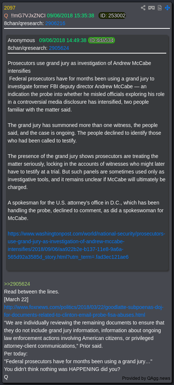174x385 pixels.
Task: Click the Q tripcode !!mG7VJxZNCI
Action: (28, 16)
